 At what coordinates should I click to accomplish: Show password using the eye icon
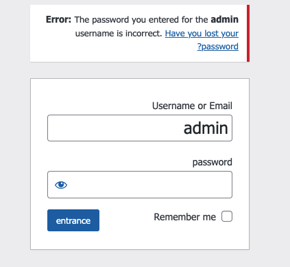[x=61, y=185]
